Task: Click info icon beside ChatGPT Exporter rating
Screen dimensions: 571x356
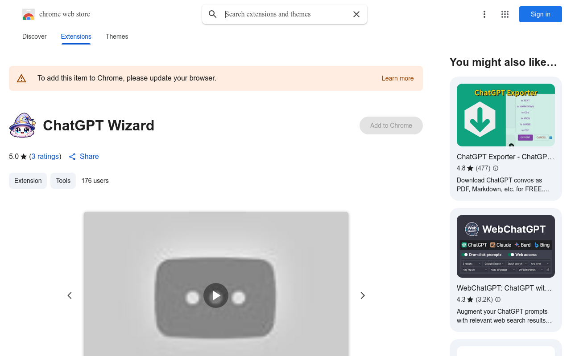Action: tap(496, 168)
